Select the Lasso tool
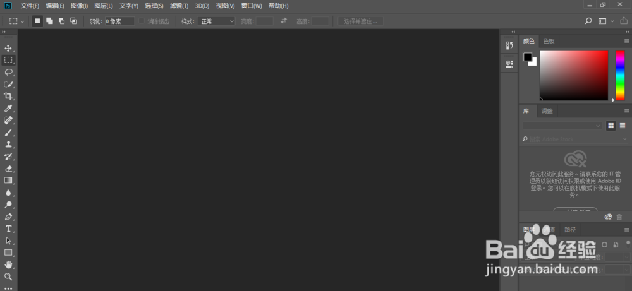 [8, 73]
